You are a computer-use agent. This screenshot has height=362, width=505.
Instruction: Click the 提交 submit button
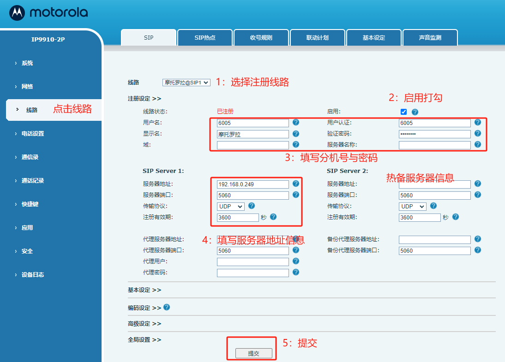(x=253, y=353)
